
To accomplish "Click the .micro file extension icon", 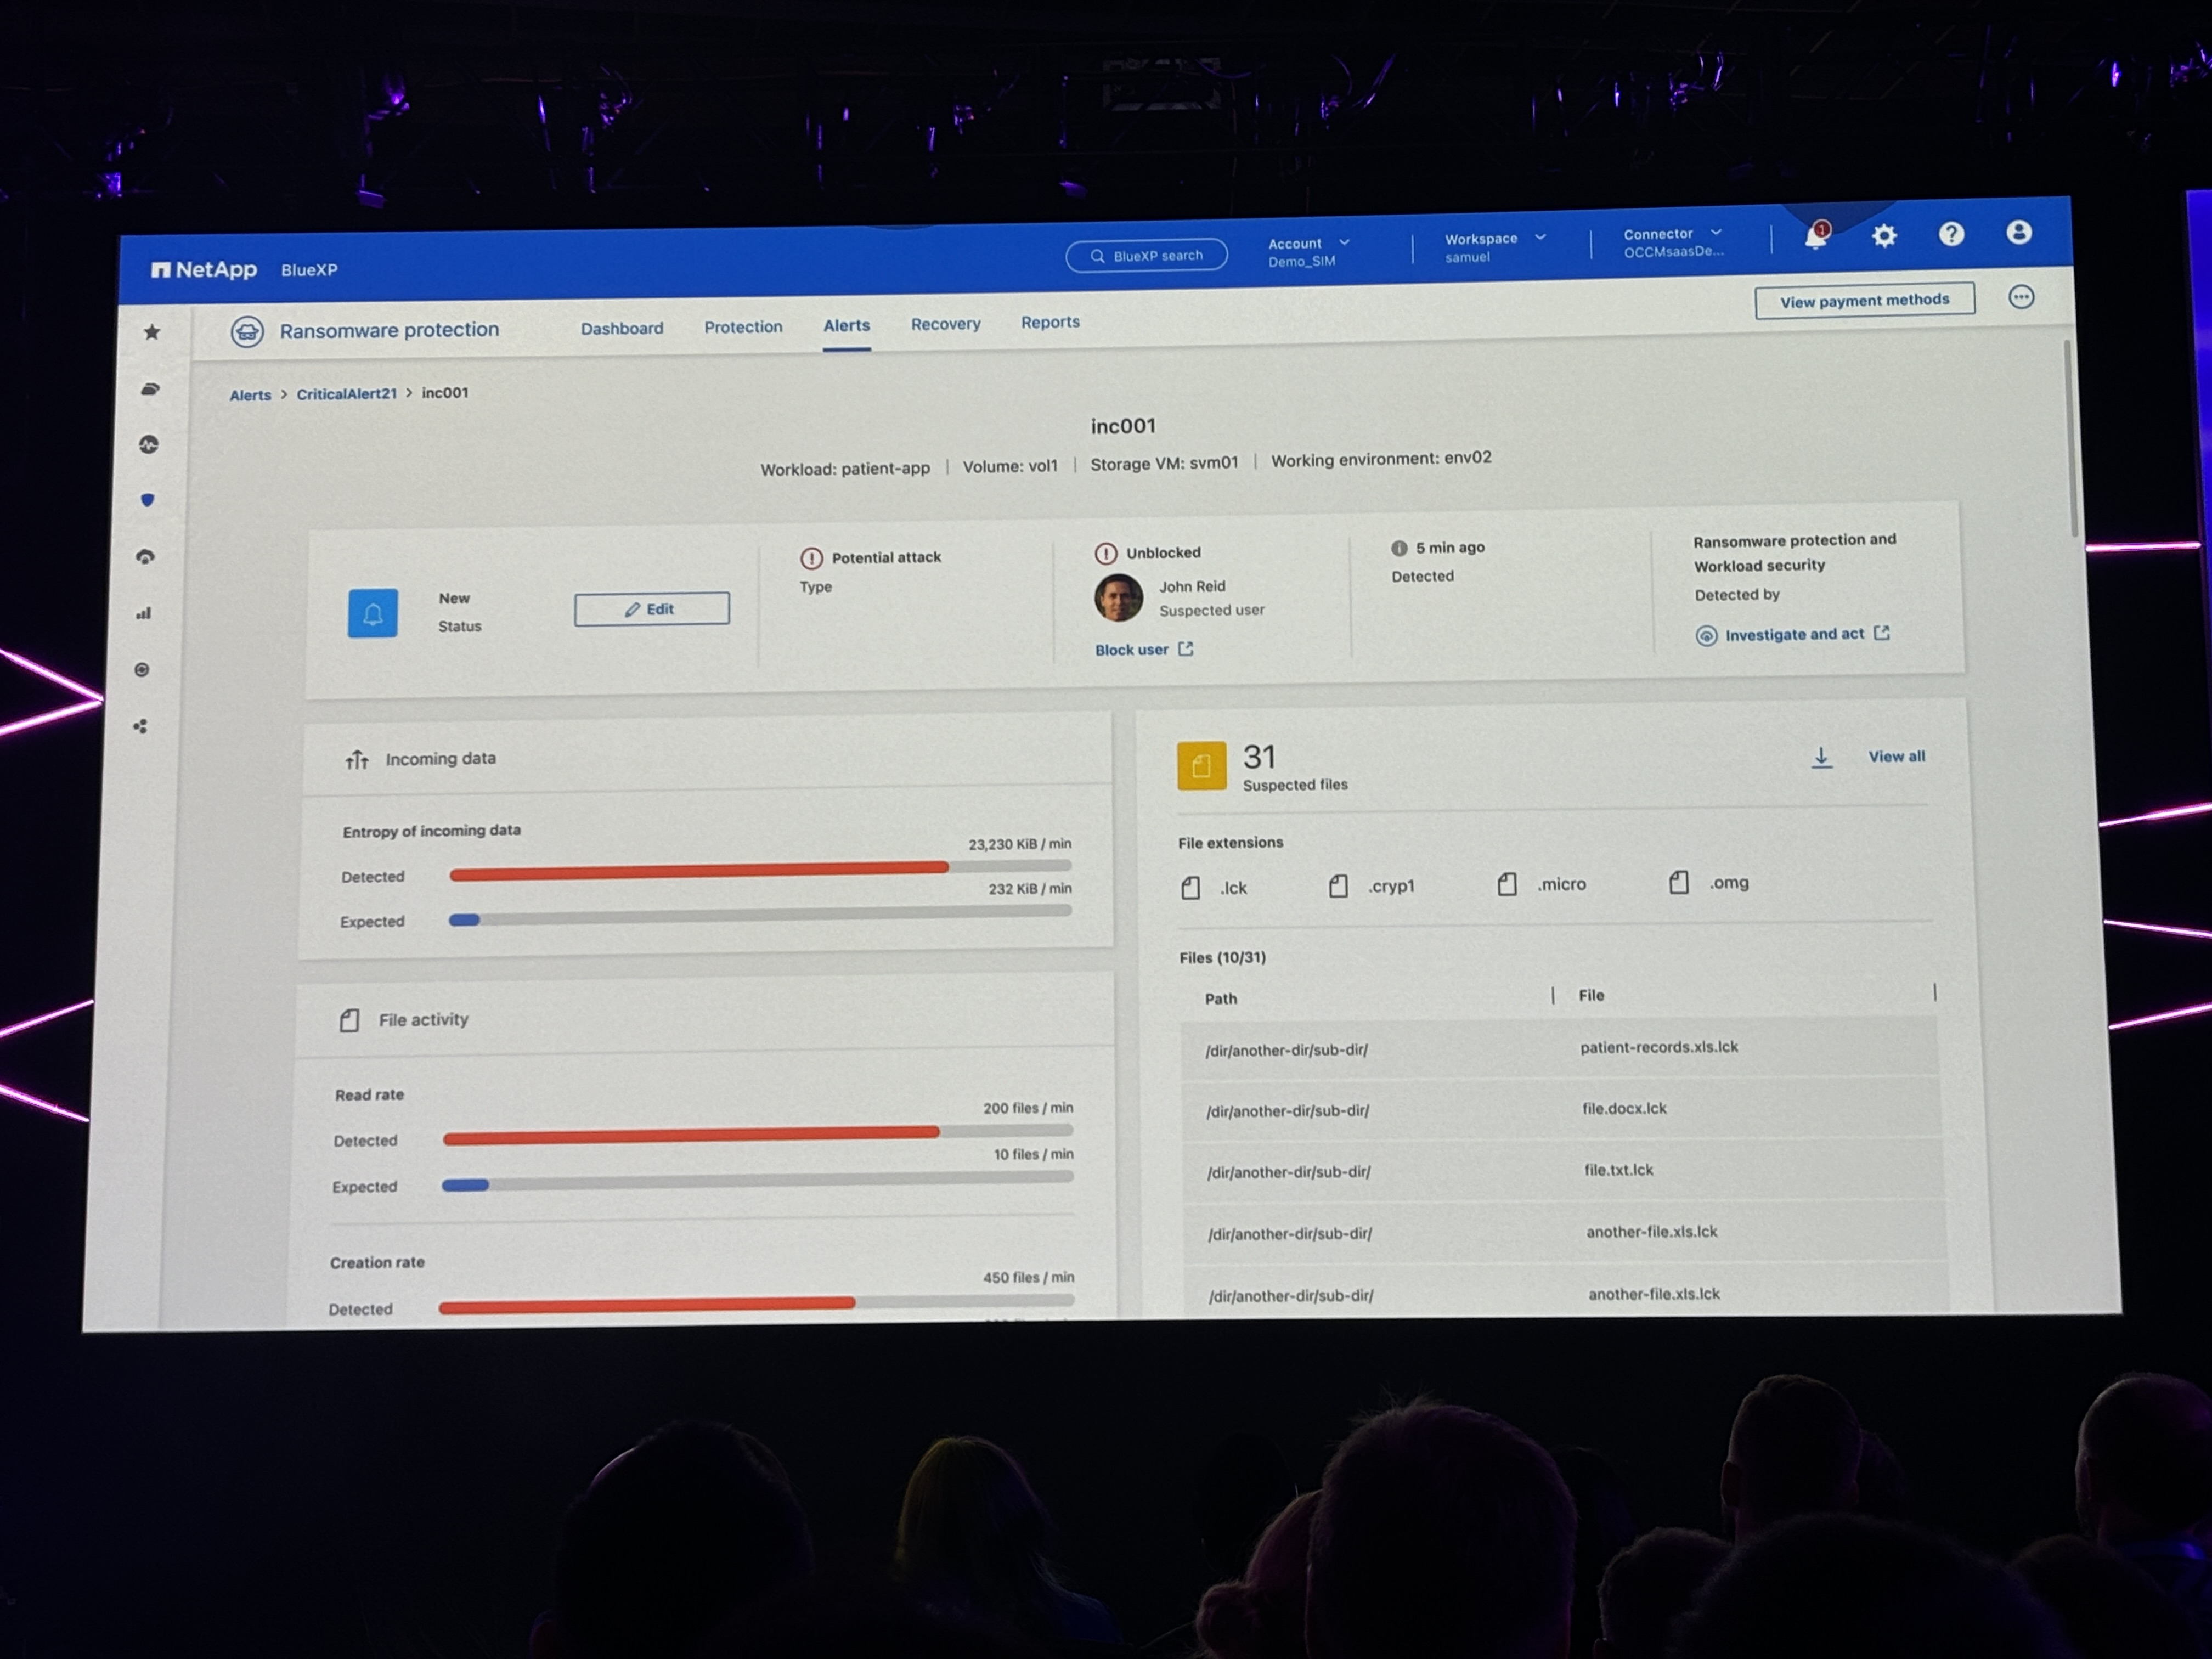I will [1507, 884].
